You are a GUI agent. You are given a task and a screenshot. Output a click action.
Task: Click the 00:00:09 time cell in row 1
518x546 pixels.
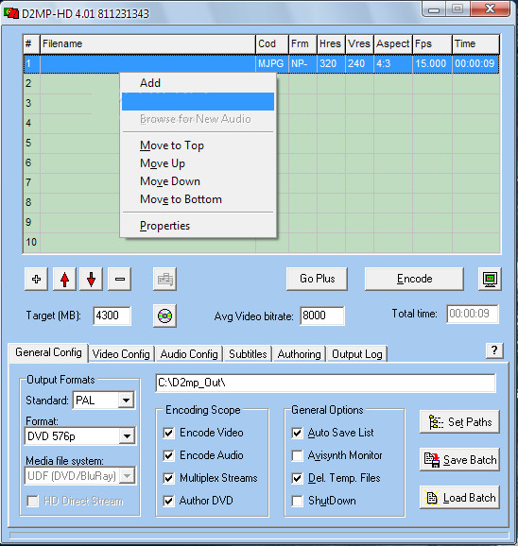[x=475, y=63]
